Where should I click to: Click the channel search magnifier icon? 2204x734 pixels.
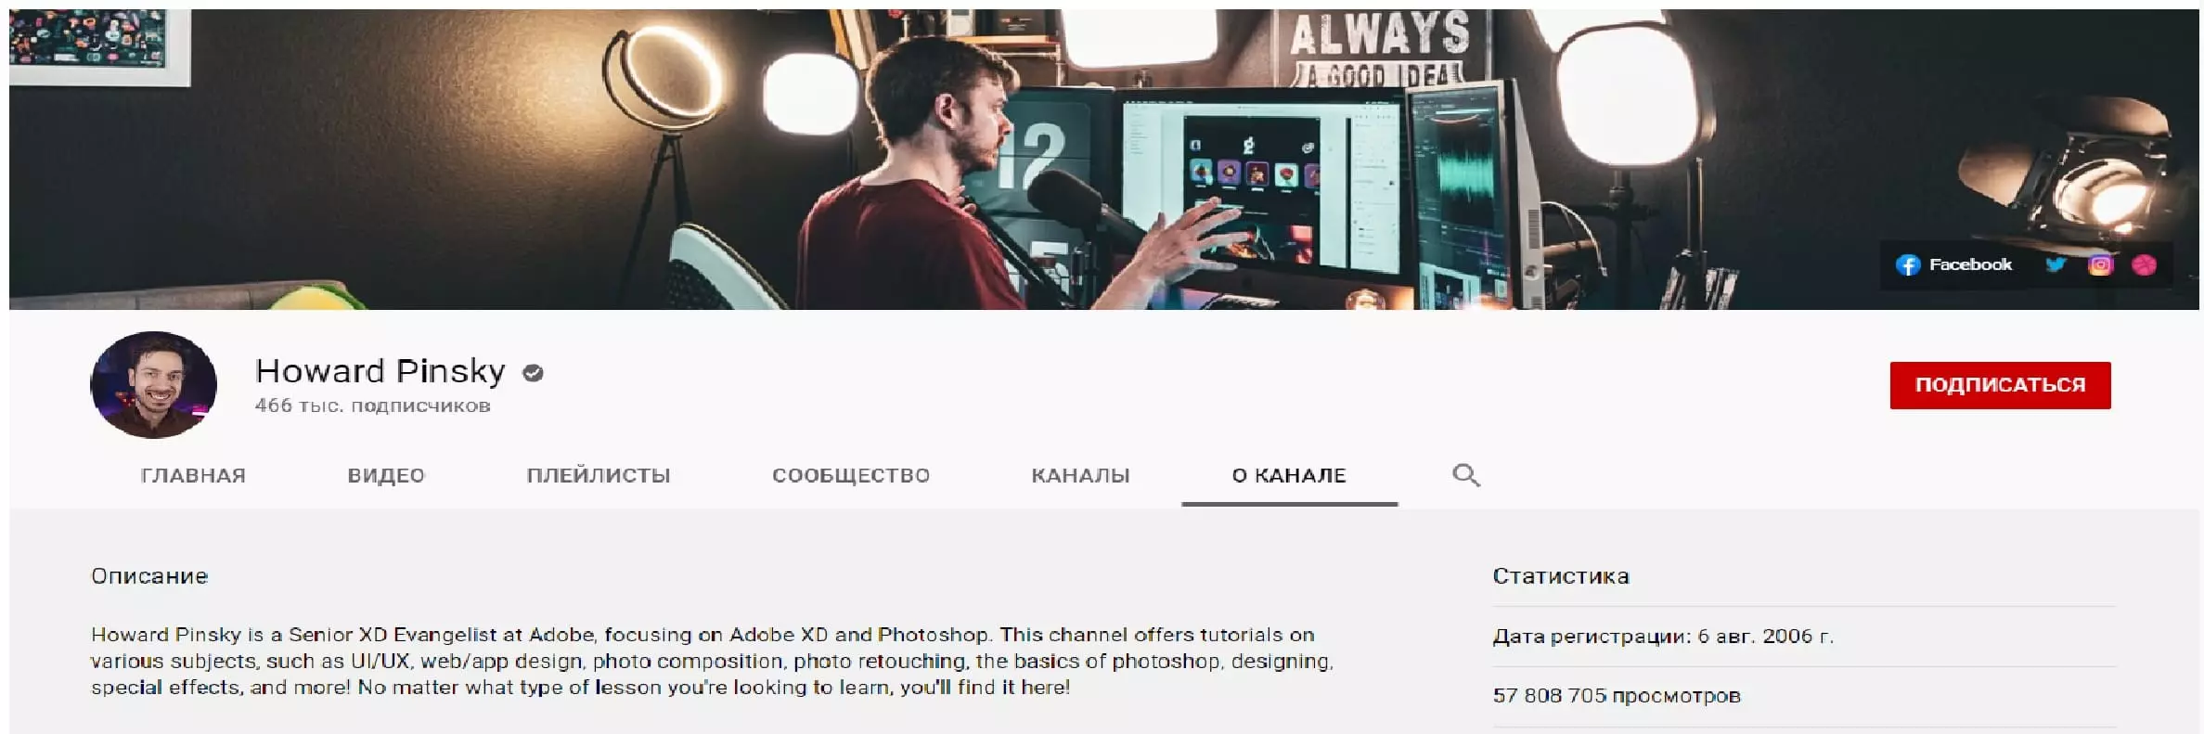pos(1465,475)
